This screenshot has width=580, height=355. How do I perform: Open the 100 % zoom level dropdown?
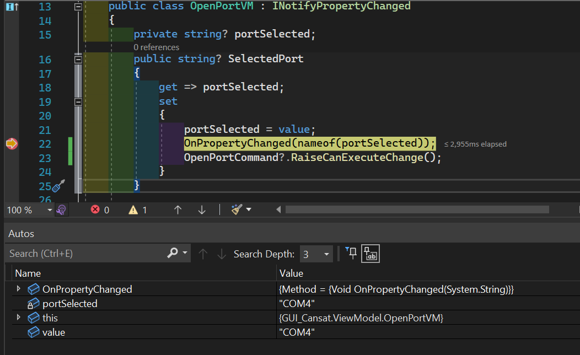[x=50, y=210]
